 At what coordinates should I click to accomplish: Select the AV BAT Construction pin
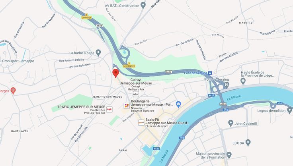(143, 6)
